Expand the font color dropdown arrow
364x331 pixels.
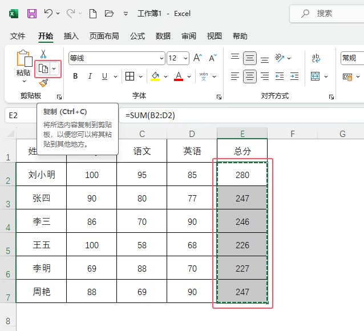(x=189, y=76)
